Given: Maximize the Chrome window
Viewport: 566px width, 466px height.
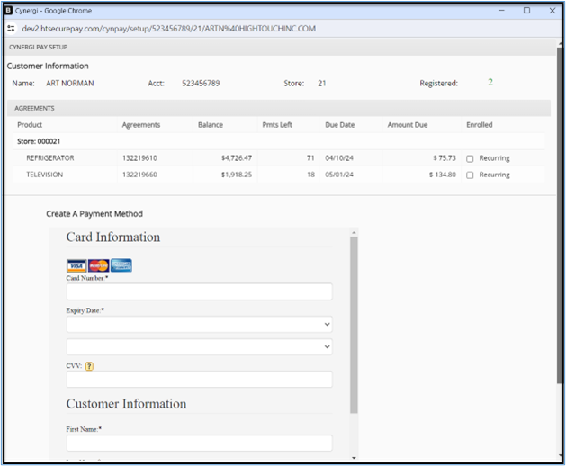Looking at the screenshot, I should pos(526,10).
